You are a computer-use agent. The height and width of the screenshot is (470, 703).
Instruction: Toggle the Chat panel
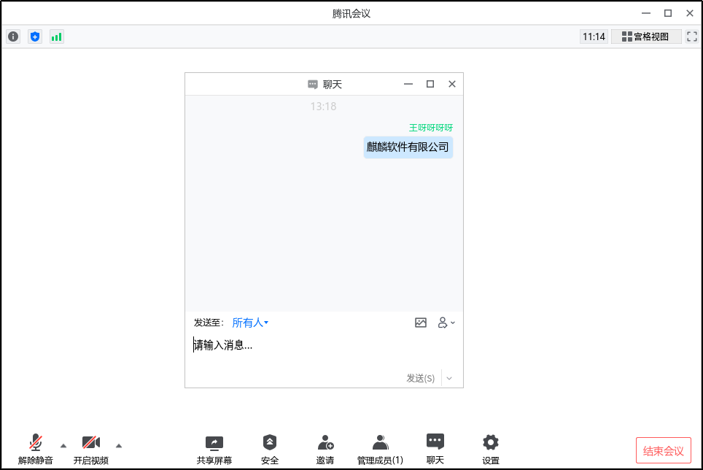click(x=435, y=447)
